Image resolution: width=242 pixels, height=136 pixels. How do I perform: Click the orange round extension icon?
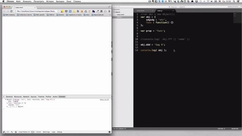pos(82,11)
